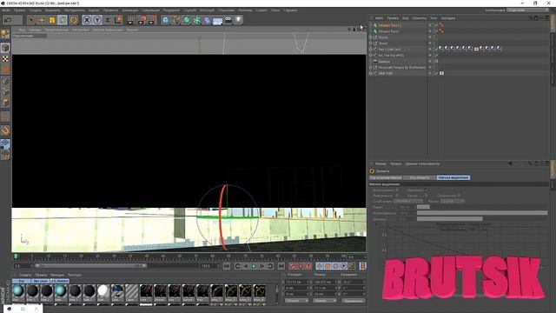Click the snapping magnet icon in sidebar

(5, 130)
